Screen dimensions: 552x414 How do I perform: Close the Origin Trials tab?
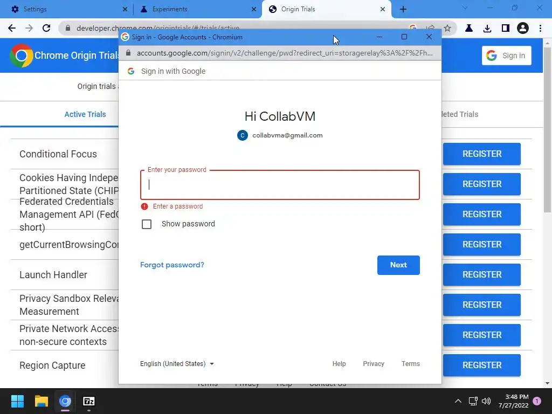383,10
